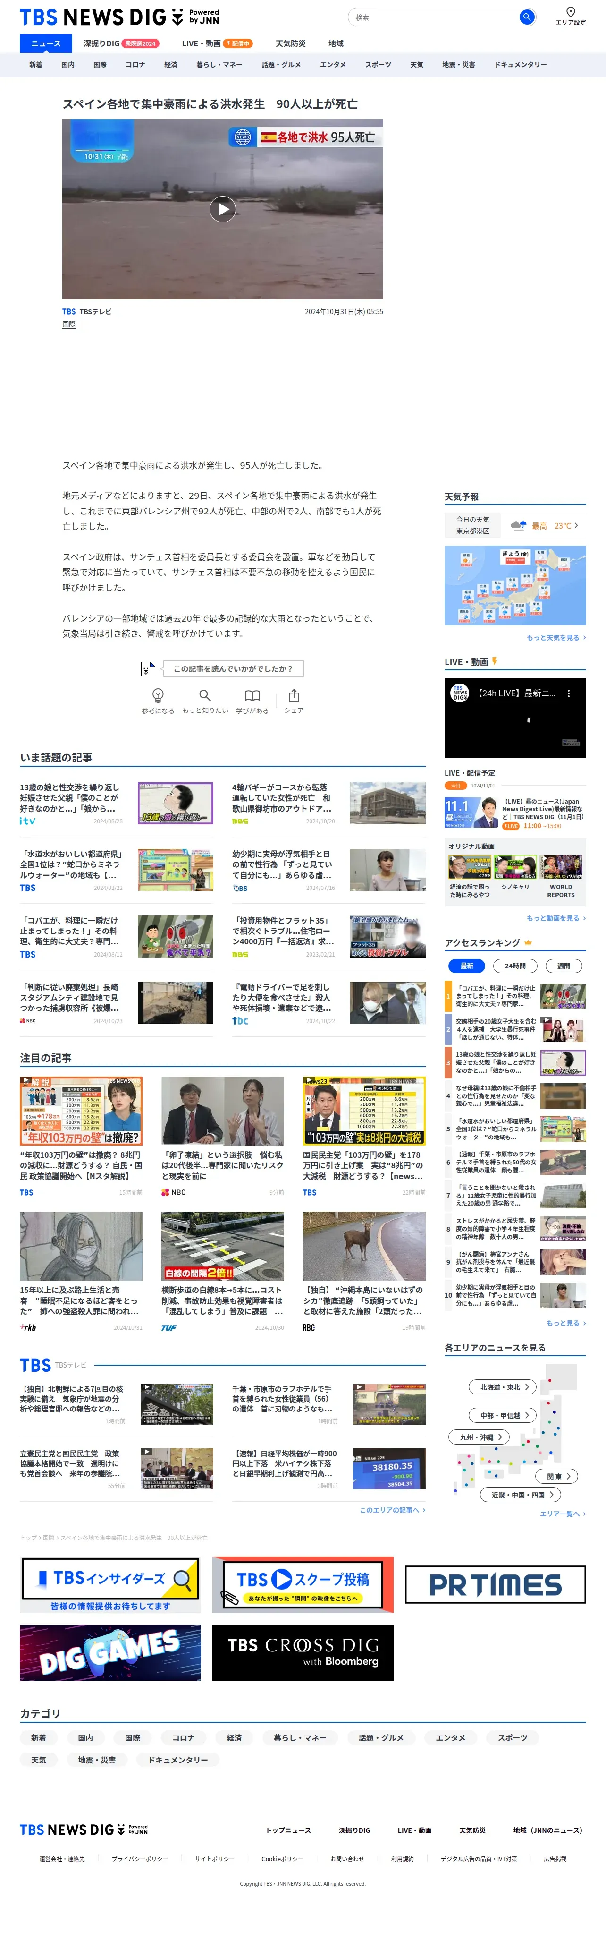Image resolution: width=606 pixels, height=1950 pixels.
Task: Open お問い合わせ footer link
Action: 346,1858
